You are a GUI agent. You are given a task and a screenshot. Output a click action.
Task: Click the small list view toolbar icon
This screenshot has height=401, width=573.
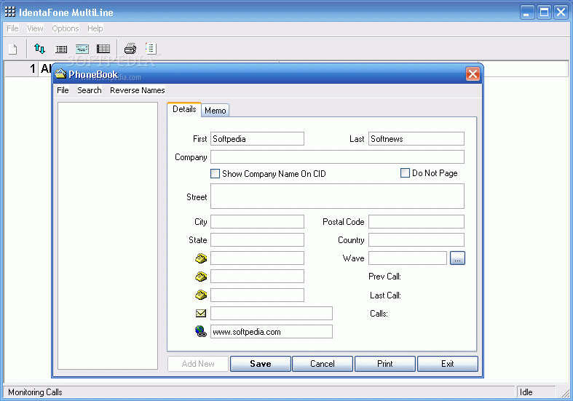(x=61, y=49)
